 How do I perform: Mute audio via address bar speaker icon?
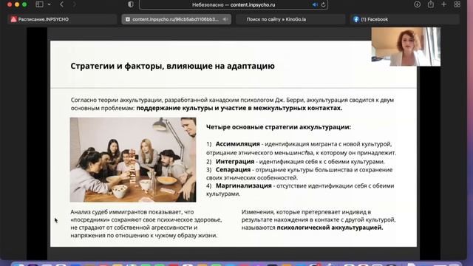click(315, 5)
